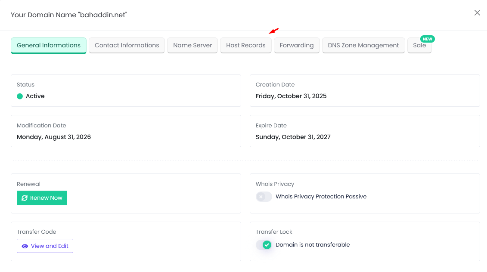This screenshot has width=487, height=272.
Task: Click 'Whois Privacy Protection Passive' label
Action: [321, 197]
